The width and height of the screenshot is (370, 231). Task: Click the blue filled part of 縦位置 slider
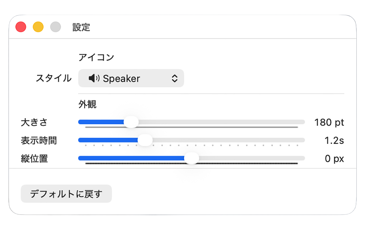tap(130, 158)
